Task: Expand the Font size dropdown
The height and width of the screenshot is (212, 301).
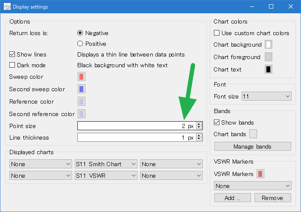Action: pyautogui.click(x=266, y=96)
